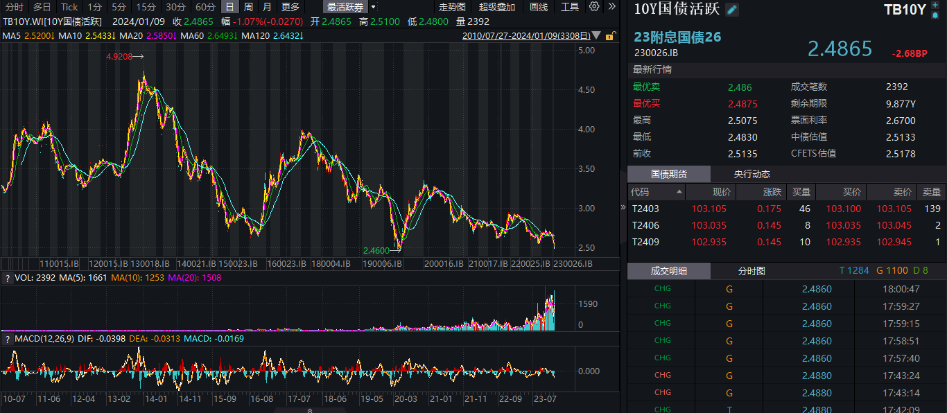Open dropdown arrow beside 最活跃券

(374, 7)
